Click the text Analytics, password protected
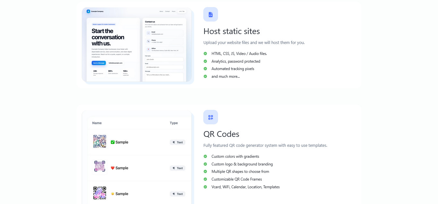Screen dimensions: 438x204 [x=236, y=61]
